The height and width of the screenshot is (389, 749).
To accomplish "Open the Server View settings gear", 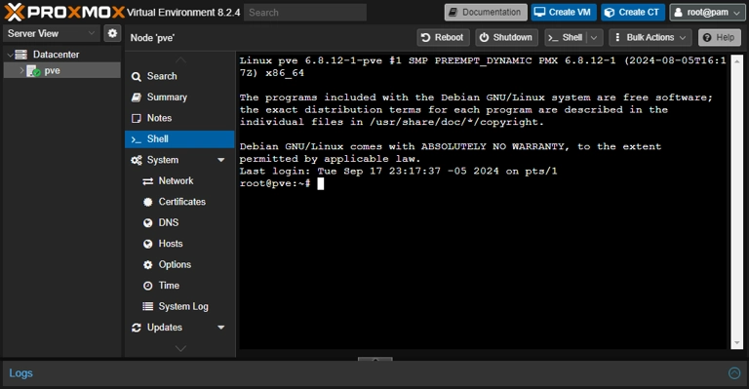I will click(x=112, y=33).
